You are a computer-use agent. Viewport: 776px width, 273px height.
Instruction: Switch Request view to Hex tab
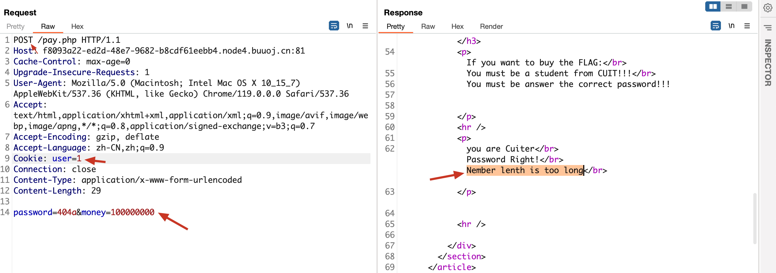[x=77, y=26]
